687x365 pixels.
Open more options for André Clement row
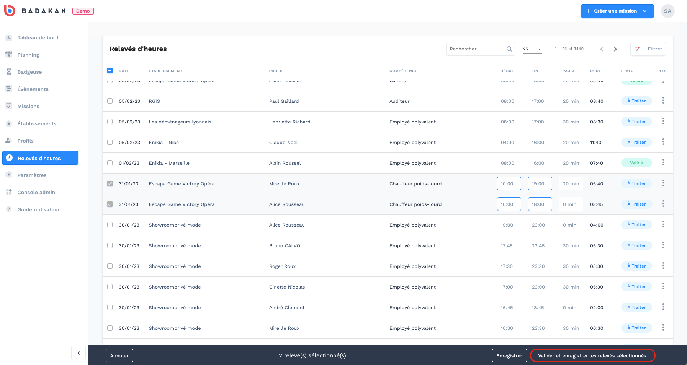click(x=663, y=307)
